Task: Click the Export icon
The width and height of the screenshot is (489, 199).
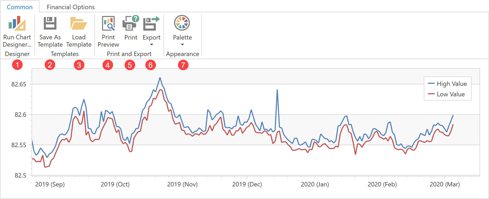Action: click(x=151, y=24)
